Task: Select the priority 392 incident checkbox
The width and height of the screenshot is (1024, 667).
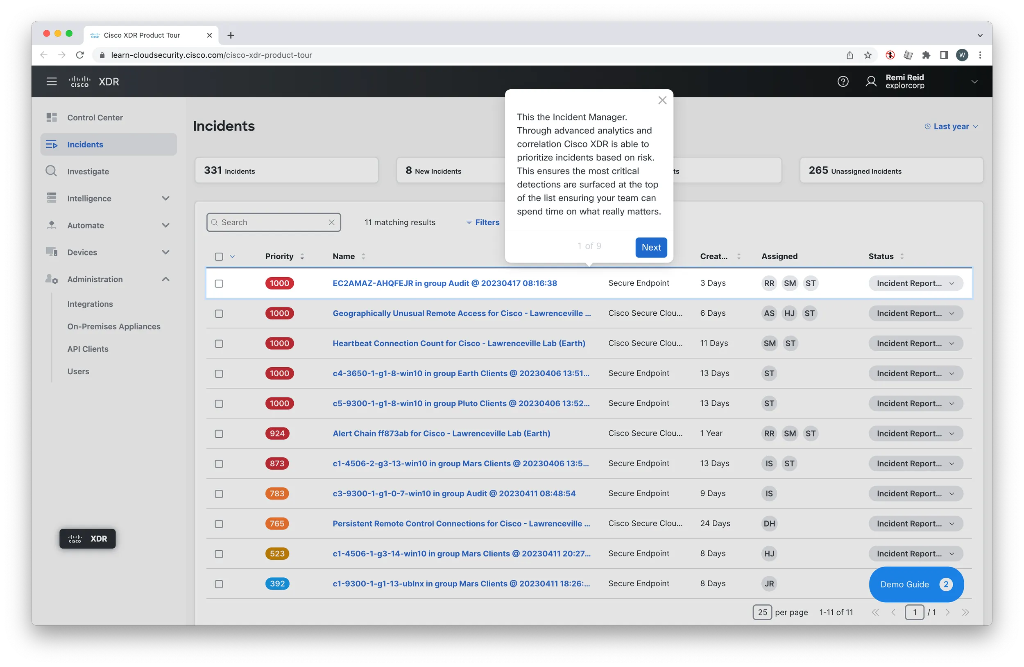Action: [x=219, y=584]
